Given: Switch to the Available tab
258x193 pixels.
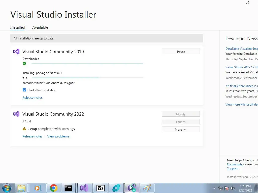Looking at the screenshot, I should tap(40, 27).
